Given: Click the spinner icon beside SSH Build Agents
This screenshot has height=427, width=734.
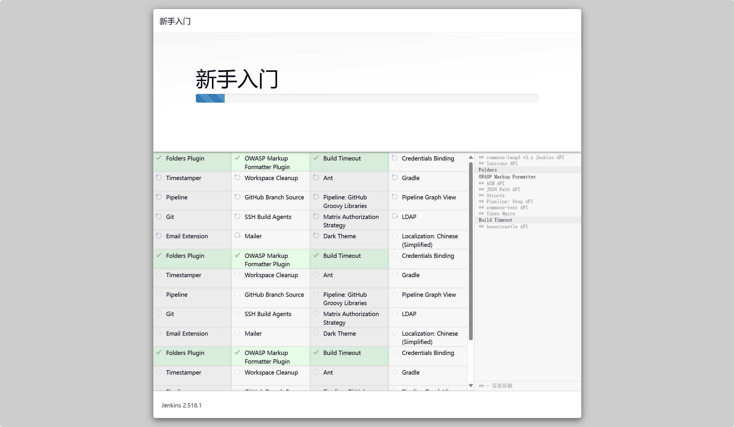Looking at the screenshot, I should click(x=237, y=216).
